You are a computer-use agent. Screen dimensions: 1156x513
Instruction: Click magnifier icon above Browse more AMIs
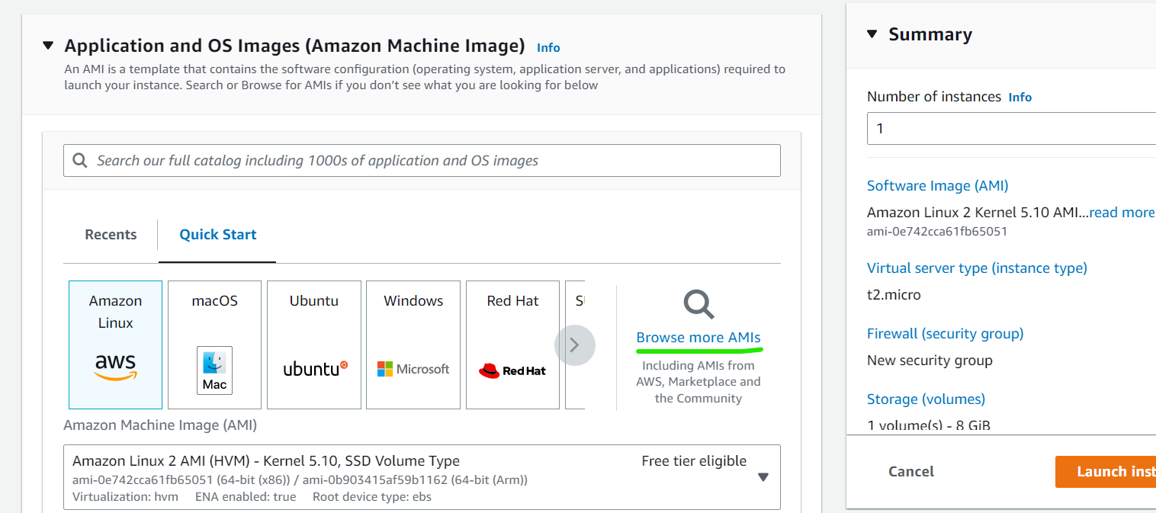tap(698, 304)
